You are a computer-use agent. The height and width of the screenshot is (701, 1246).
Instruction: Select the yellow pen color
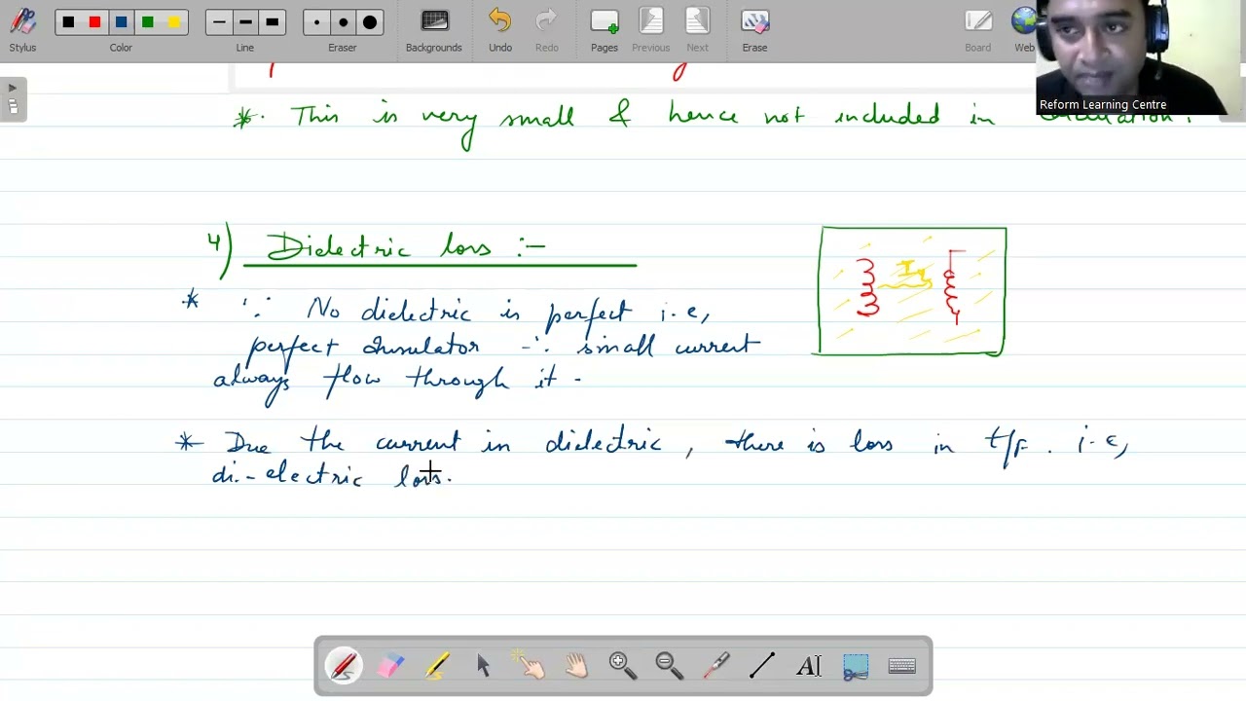click(173, 22)
